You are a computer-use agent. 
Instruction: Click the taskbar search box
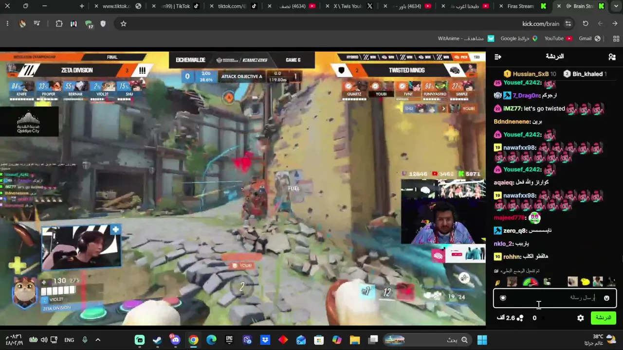point(428,340)
